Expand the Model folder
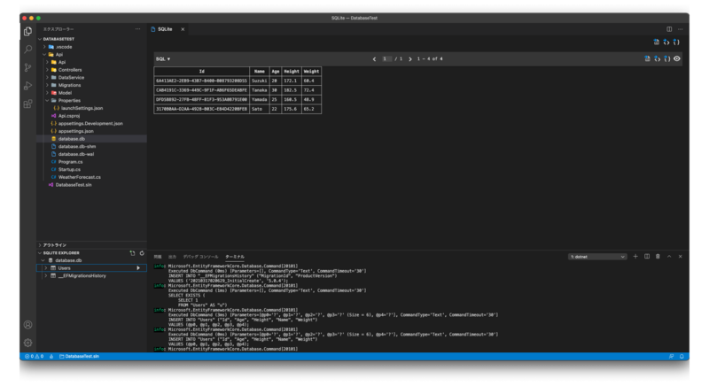 tap(47, 93)
